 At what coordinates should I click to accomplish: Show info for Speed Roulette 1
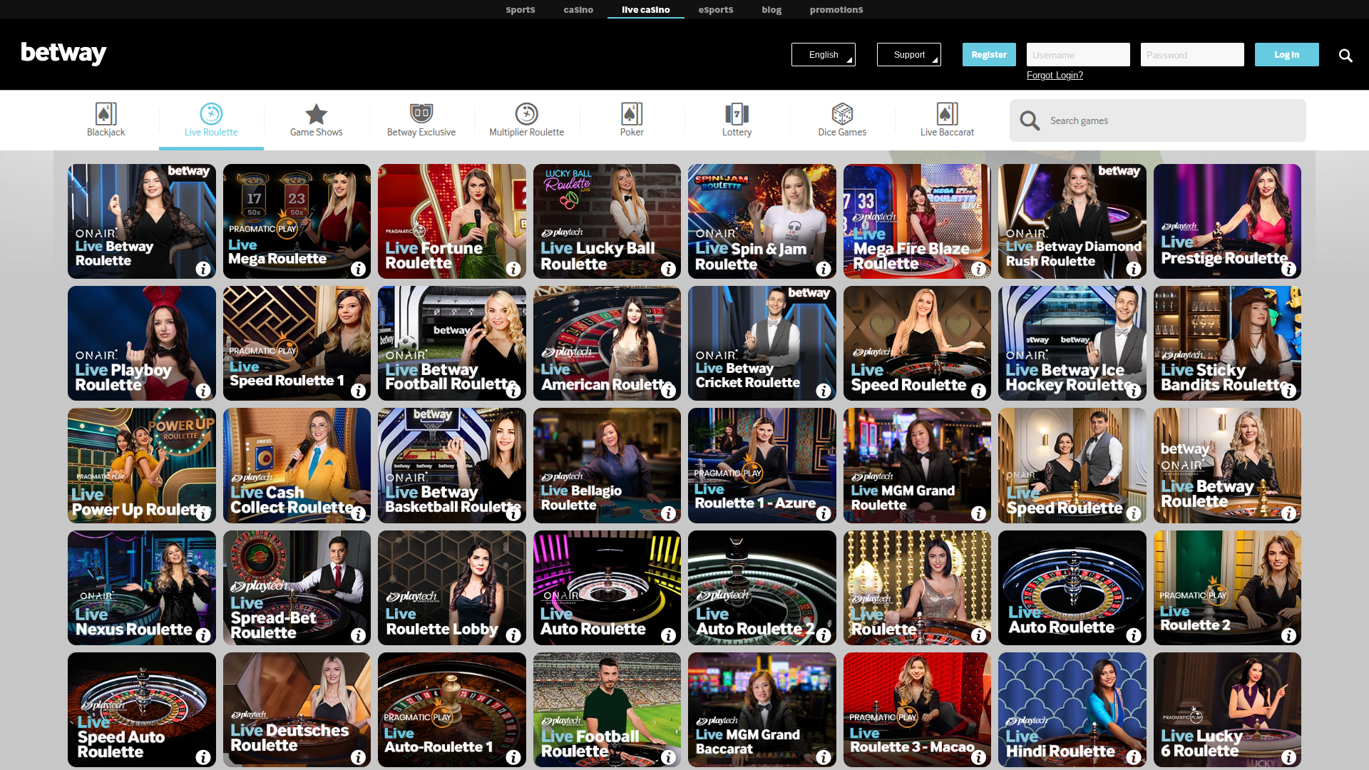point(359,391)
